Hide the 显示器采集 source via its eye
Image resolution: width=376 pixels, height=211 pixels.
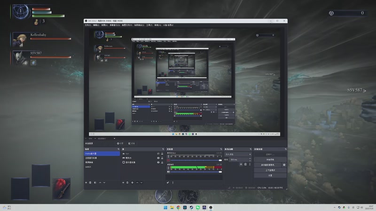[x=158, y=162]
